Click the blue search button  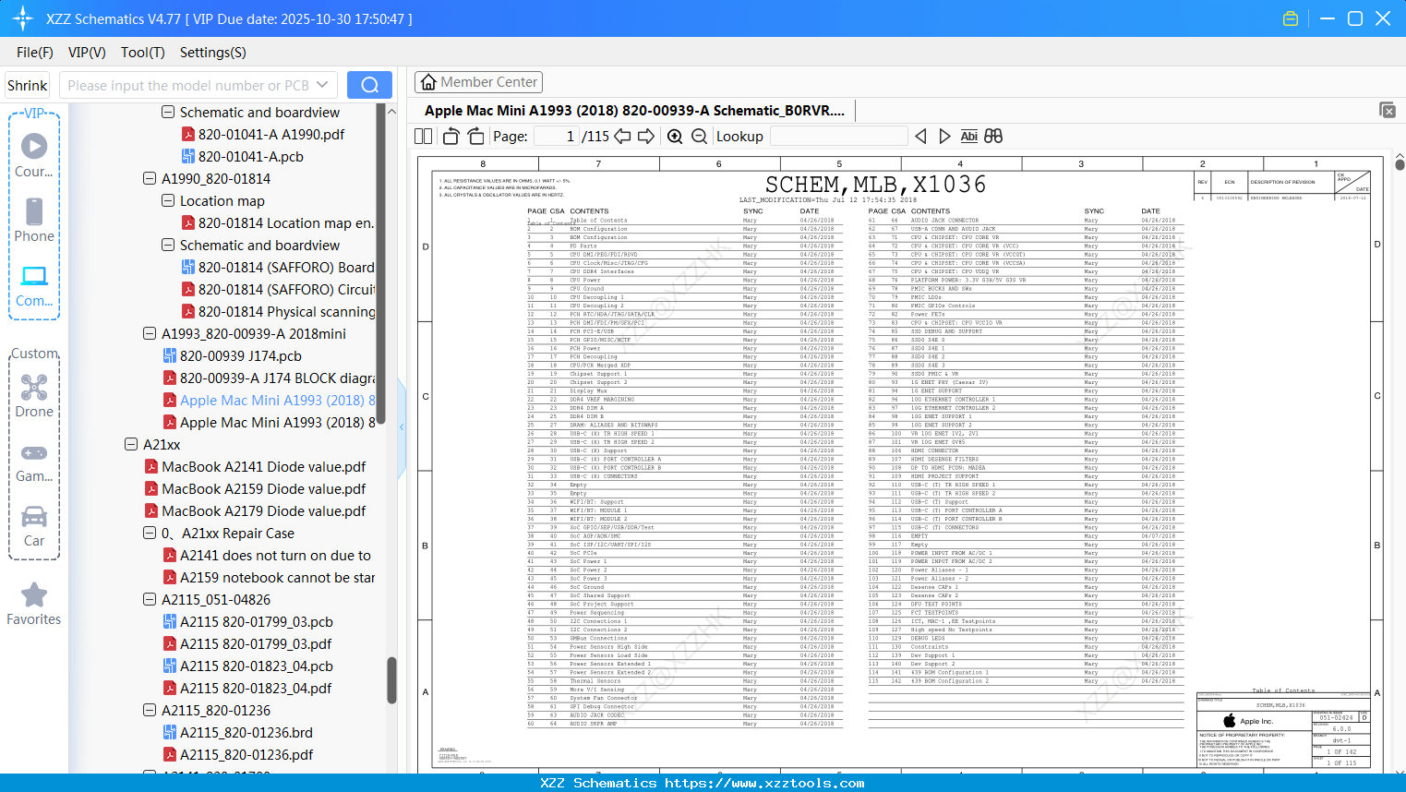pos(369,85)
